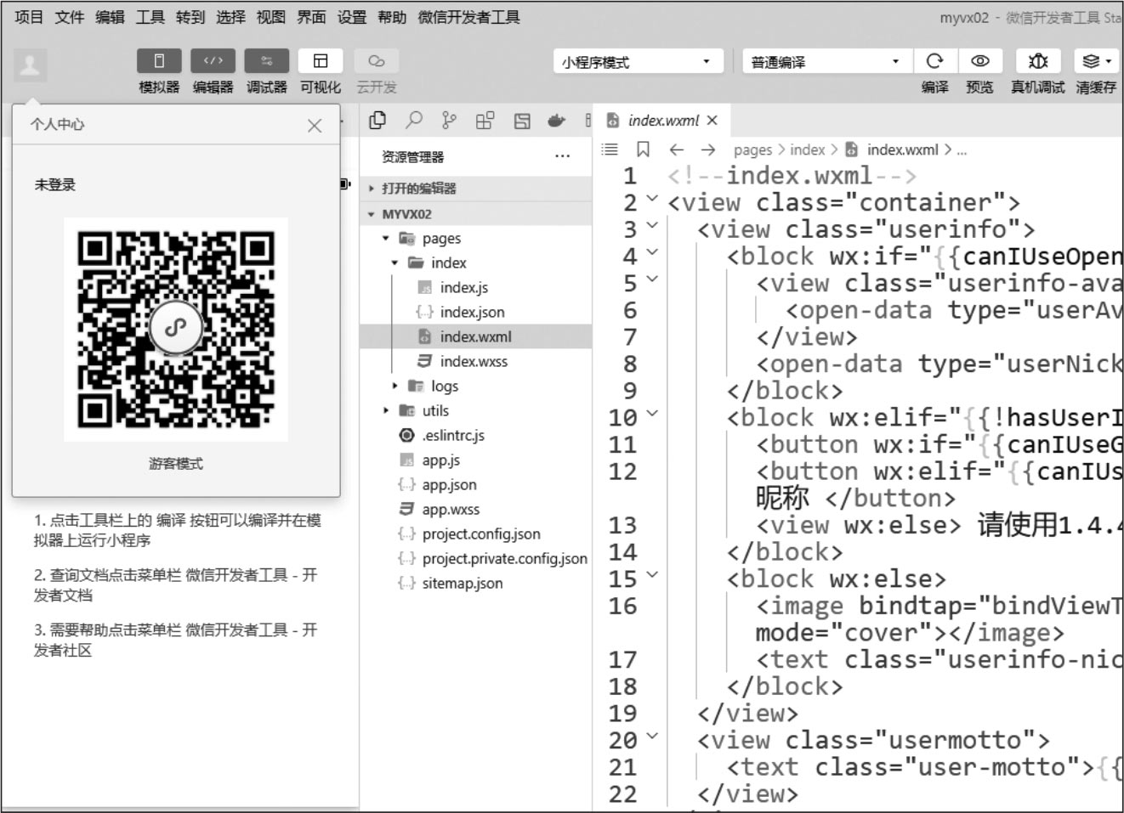The height and width of the screenshot is (813, 1124).
Task: Click the 游客模式 guest mode link
Action: tap(176, 464)
